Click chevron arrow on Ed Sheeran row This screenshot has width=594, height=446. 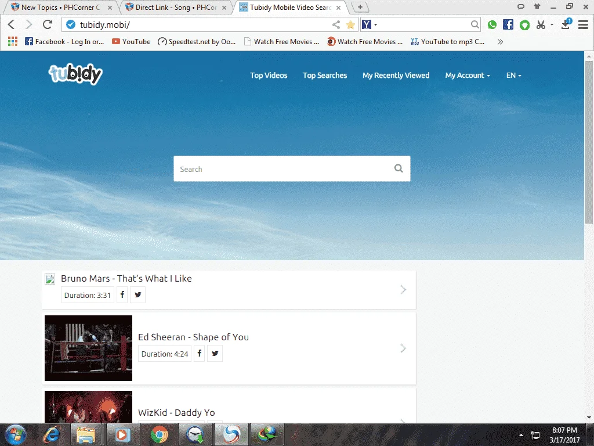(x=403, y=348)
